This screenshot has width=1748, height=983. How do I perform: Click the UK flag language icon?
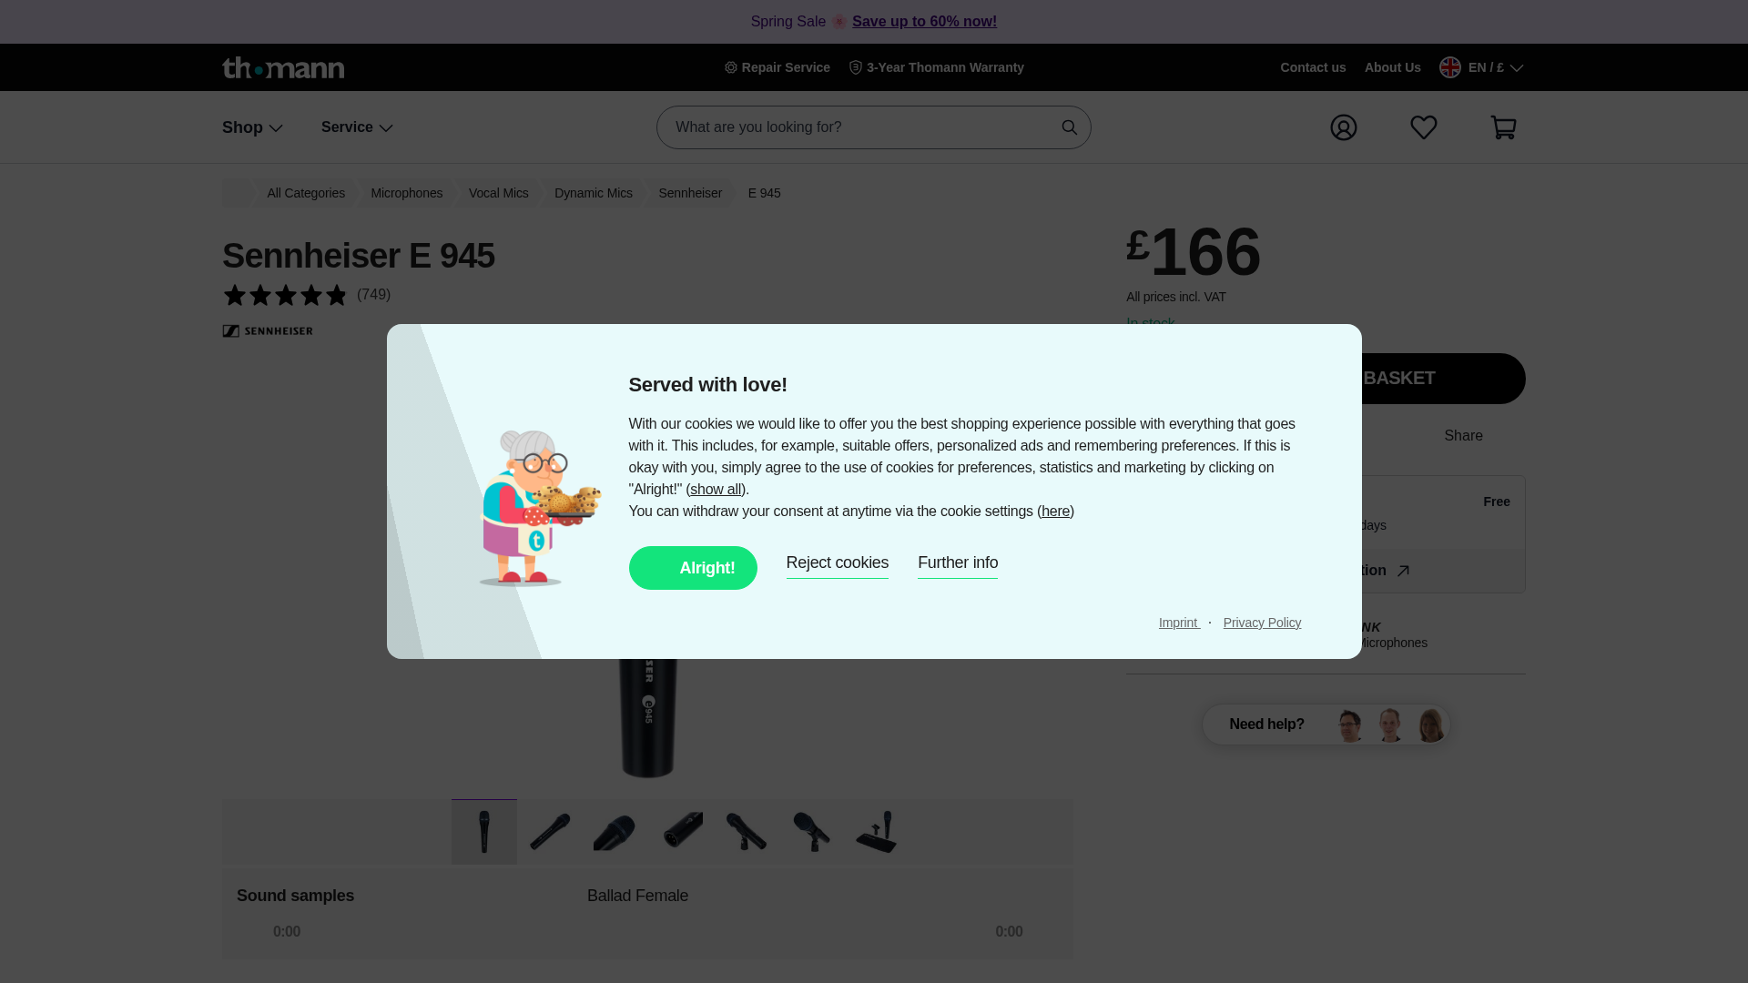tap(1449, 67)
